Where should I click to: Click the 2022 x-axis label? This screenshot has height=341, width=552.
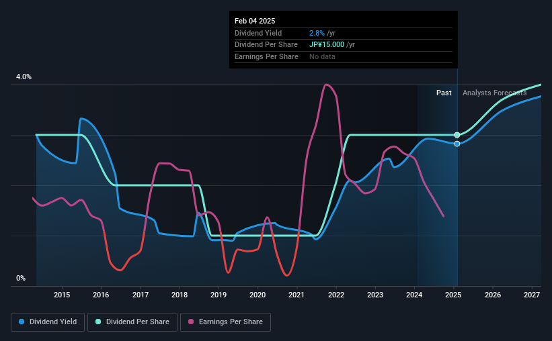[336, 295]
